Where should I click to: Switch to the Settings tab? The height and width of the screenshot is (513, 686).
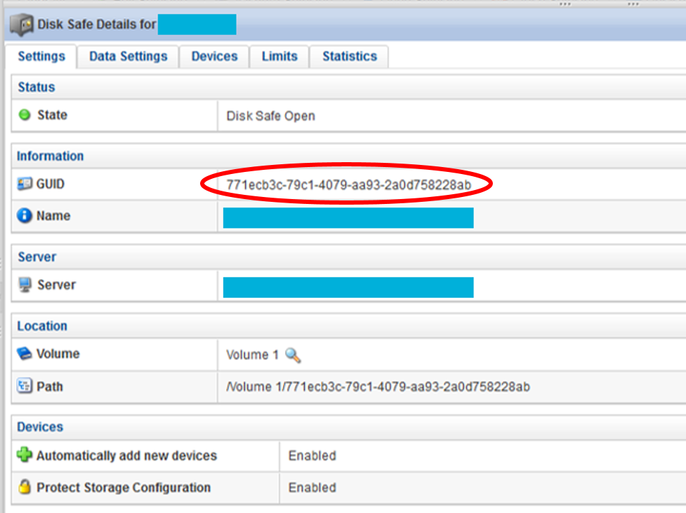[42, 56]
